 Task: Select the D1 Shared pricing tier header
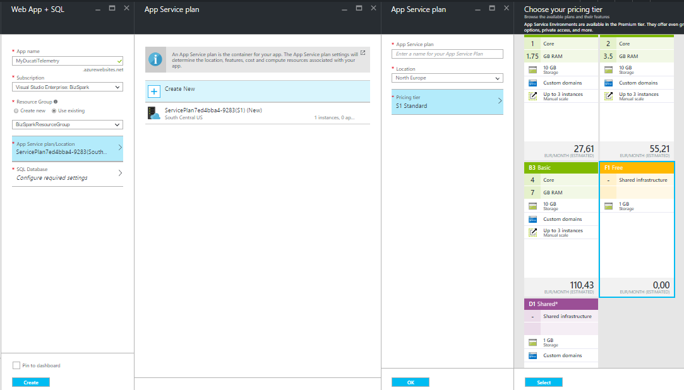561,304
